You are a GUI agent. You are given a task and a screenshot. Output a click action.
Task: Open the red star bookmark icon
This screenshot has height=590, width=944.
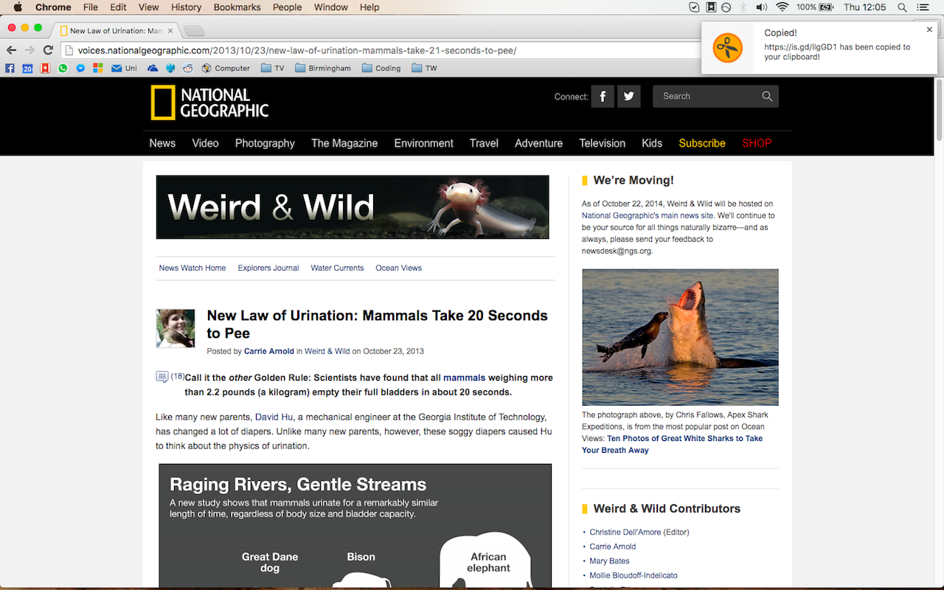pos(45,68)
